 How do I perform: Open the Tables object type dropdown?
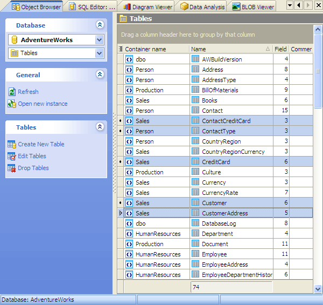pyautogui.click(x=99, y=53)
